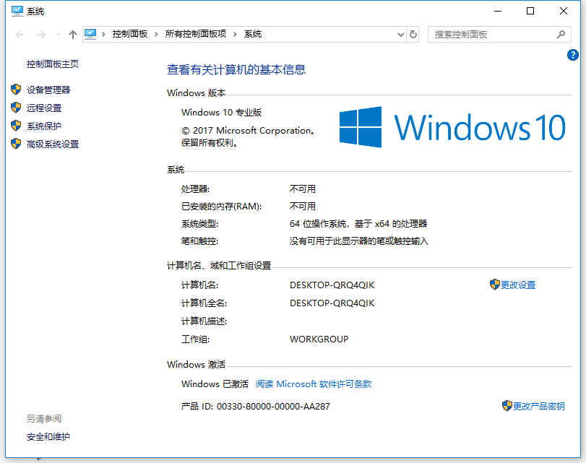Open the recent locations dropdown arrow

(x=58, y=35)
